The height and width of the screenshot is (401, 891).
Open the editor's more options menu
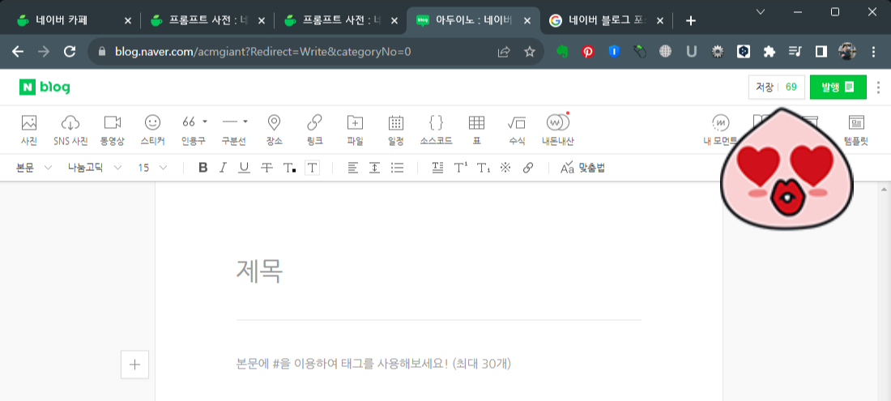tap(879, 87)
